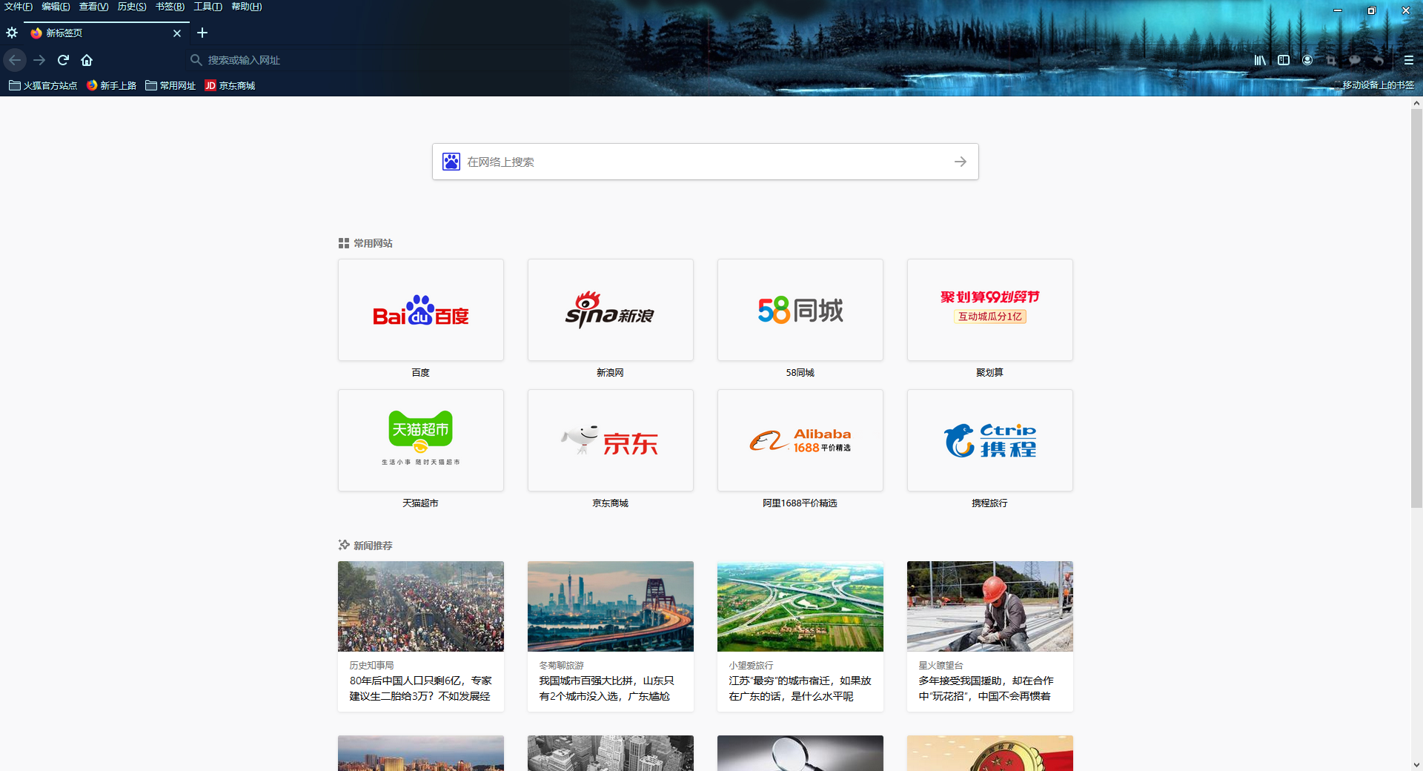Open the Library icon in the toolbar
This screenshot has width=1423, height=771.
(x=1260, y=60)
